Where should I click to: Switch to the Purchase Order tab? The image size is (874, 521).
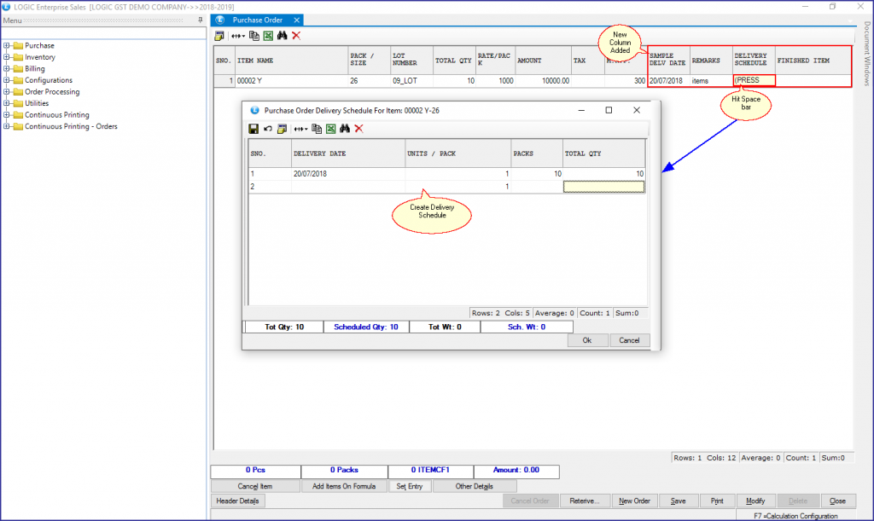pyautogui.click(x=256, y=20)
